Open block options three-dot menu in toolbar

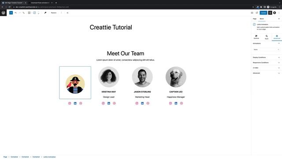(x=61, y=13)
